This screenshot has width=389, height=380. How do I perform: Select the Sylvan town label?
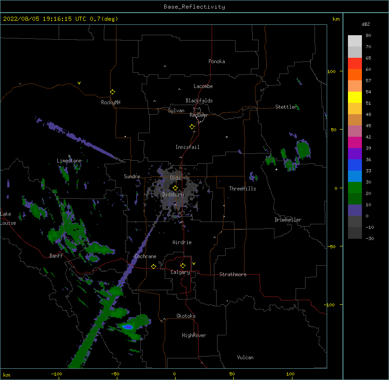click(x=176, y=111)
